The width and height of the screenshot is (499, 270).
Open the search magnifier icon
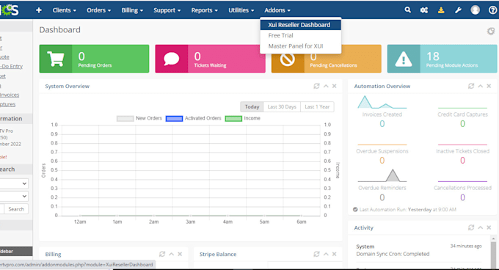pos(408,10)
